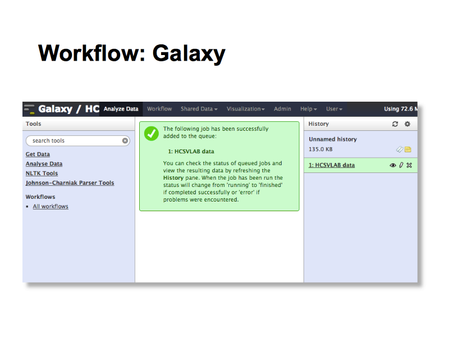Click the 135.0 KB history size
449x337 pixels.
click(x=320, y=149)
